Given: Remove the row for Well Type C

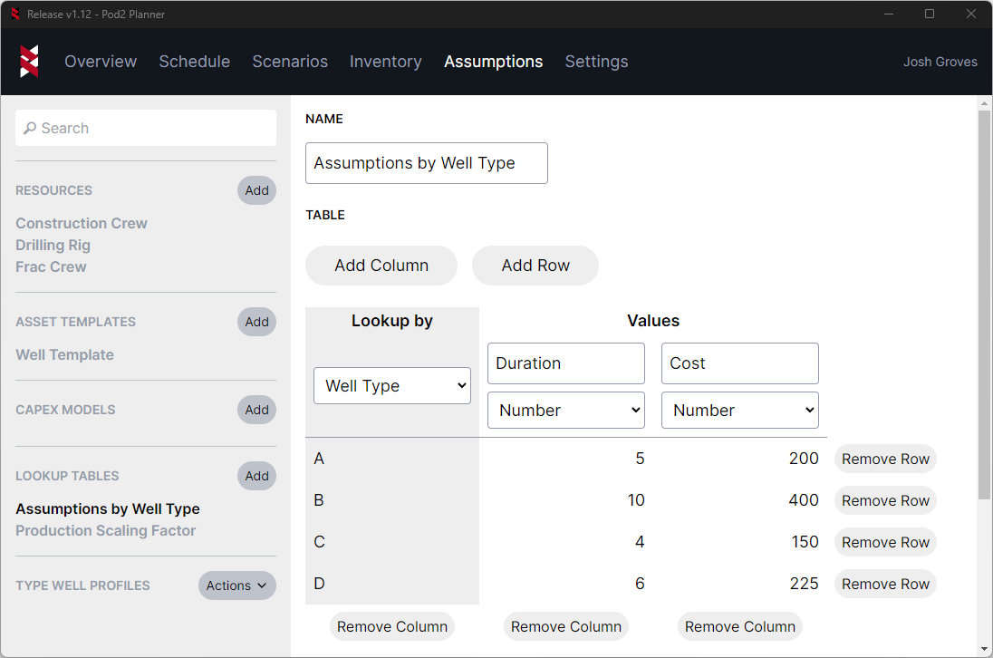Looking at the screenshot, I should point(884,542).
